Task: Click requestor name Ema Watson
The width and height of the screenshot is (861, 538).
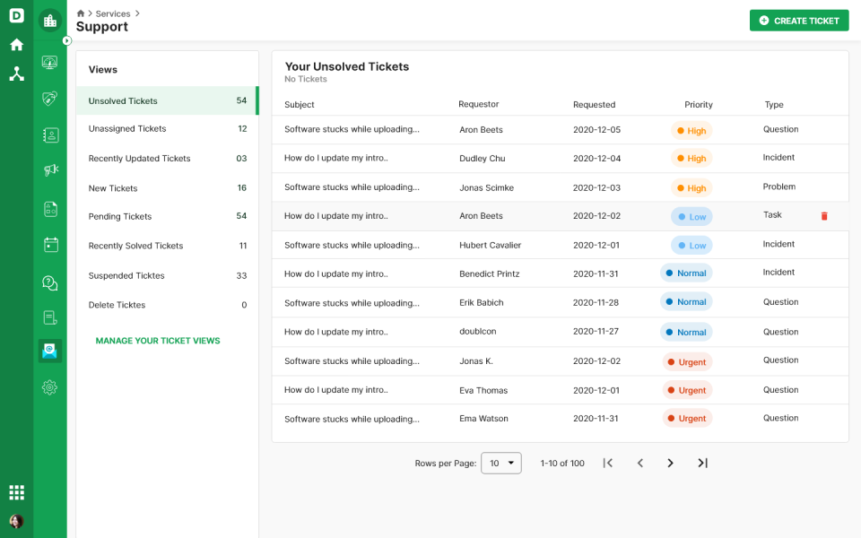Action: 483,419
